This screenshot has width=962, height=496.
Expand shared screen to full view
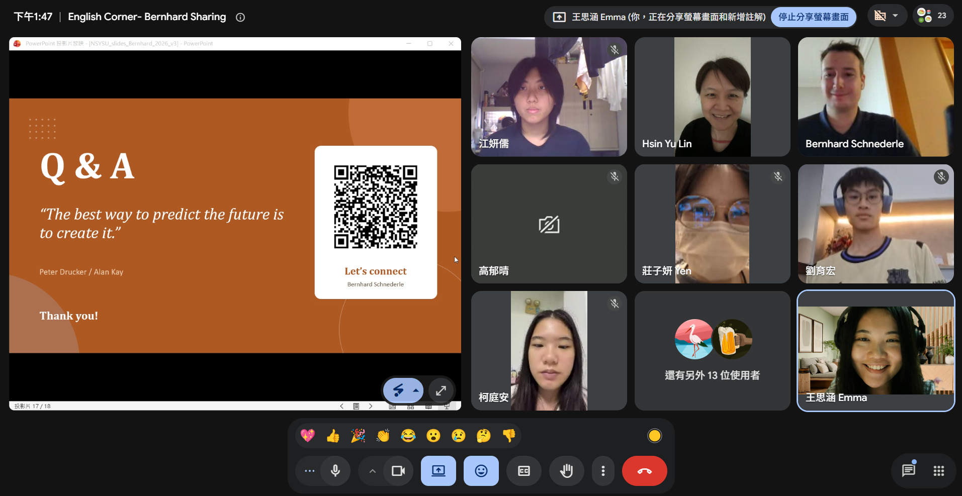441,390
